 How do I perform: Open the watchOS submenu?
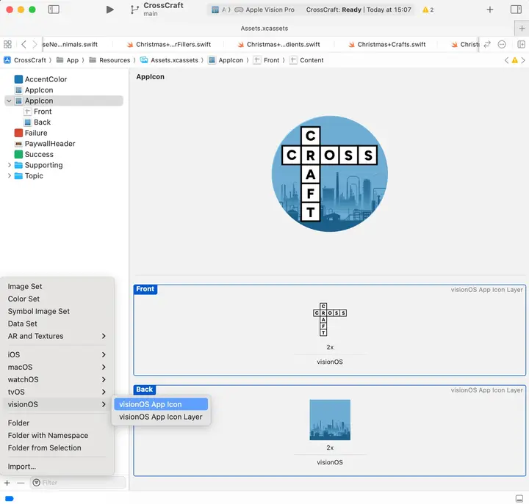57,380
